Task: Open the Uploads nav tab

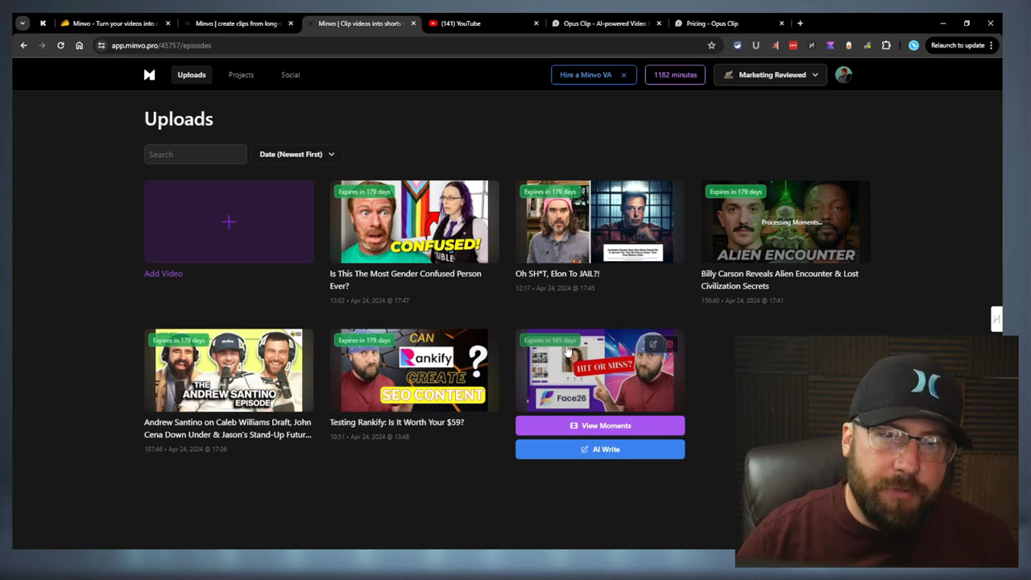Action: 192,75
